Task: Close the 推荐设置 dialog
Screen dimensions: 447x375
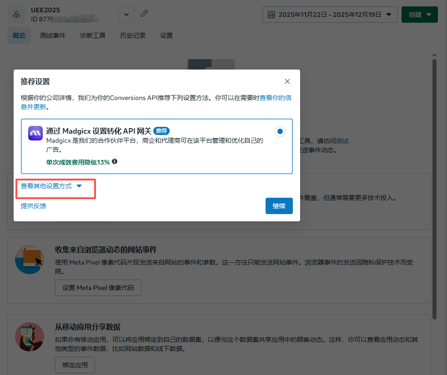Action: (287, 81)
